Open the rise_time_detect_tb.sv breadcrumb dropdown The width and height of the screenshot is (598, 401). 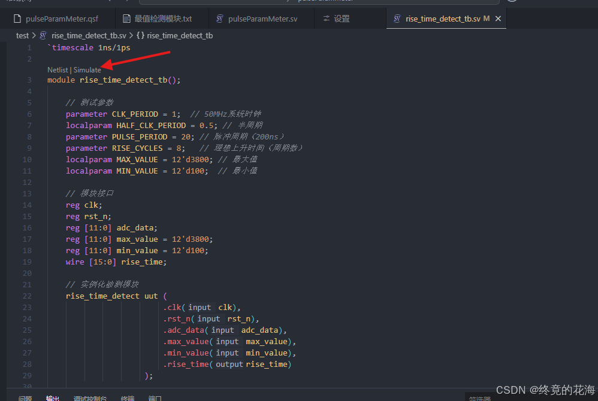tap(90, 35)
